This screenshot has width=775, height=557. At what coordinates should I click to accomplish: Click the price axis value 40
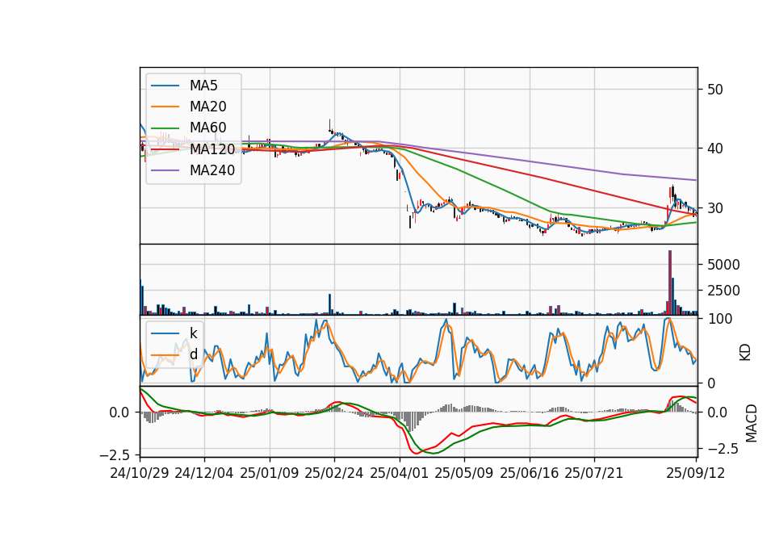point(715,149)
